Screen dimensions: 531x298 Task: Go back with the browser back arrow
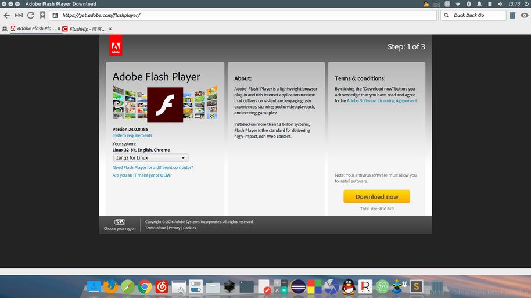[7, 15]
